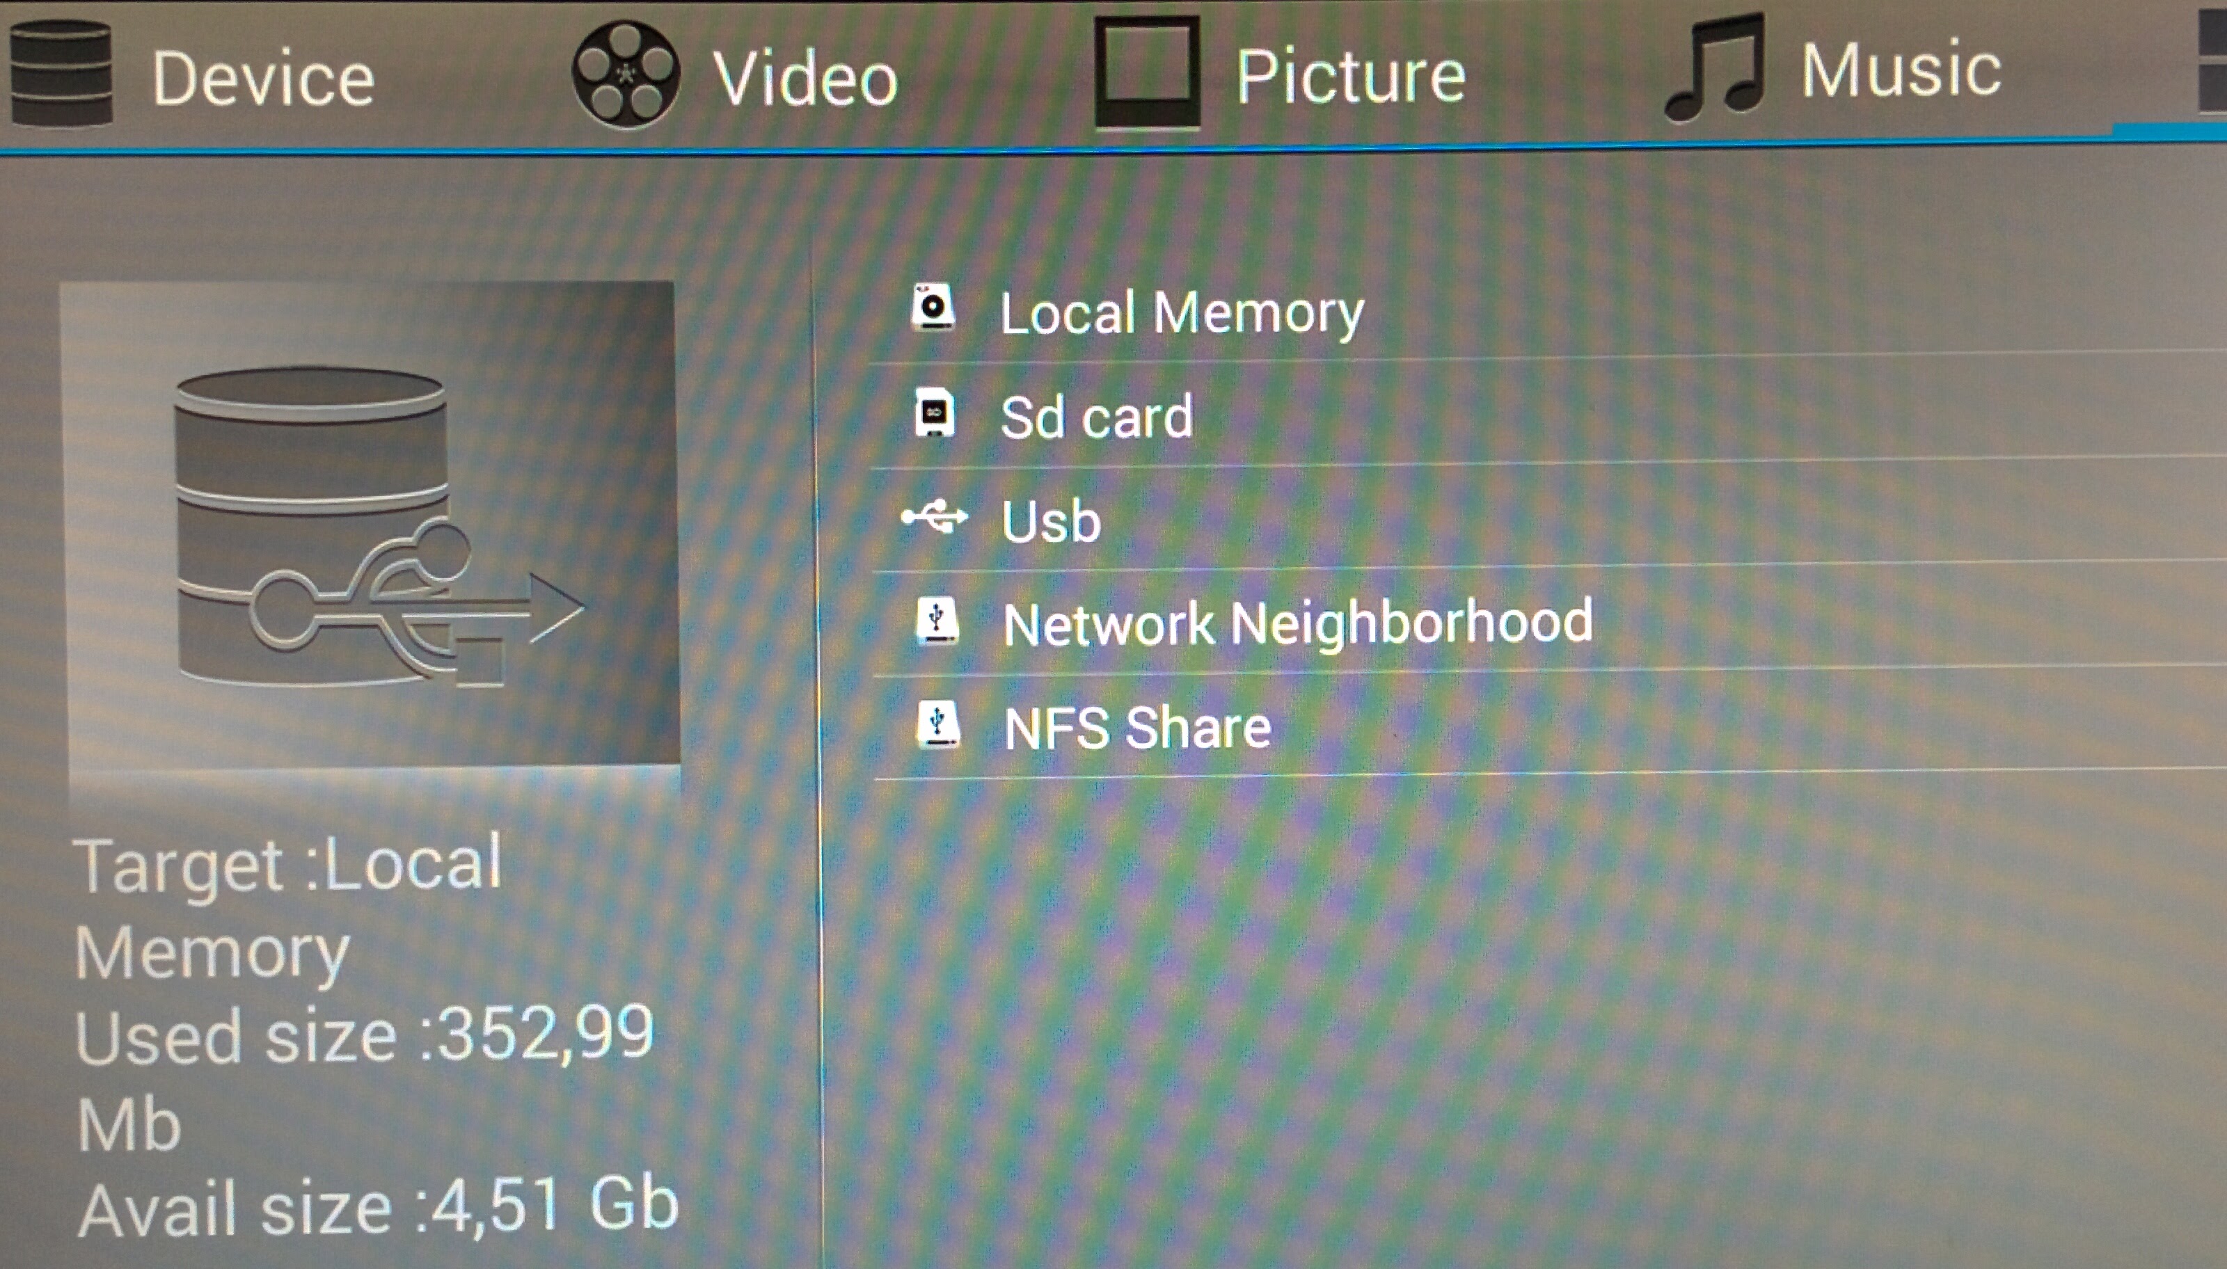2227x1269 pixels.
Task: Click the large storage device thumbnail
Action: click(x=370, y=523)
